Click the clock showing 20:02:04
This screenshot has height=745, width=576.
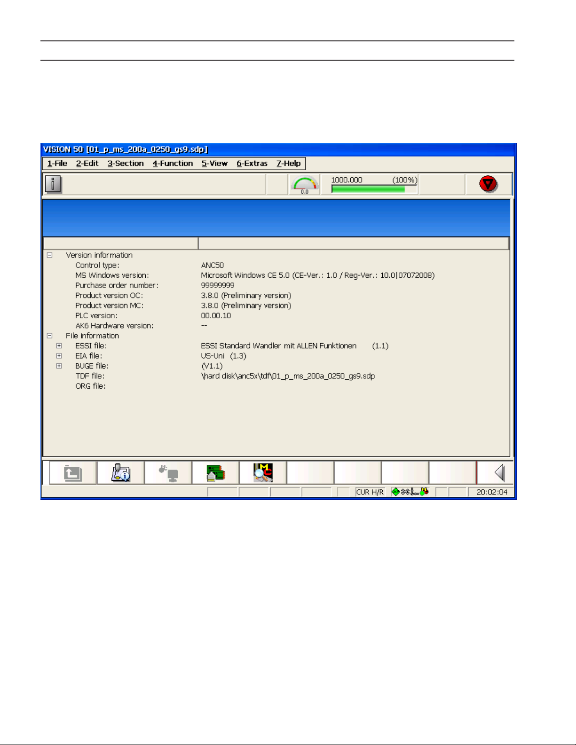tap(491, 492)
